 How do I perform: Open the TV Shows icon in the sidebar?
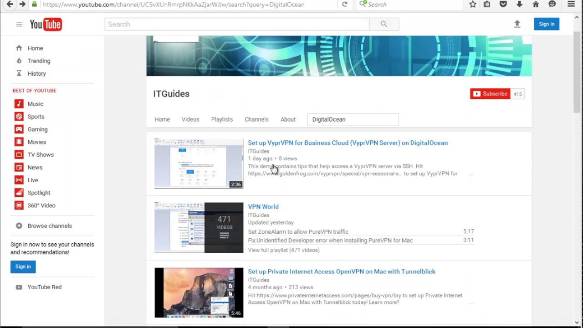pyautogui.click(x=19, y=154)
